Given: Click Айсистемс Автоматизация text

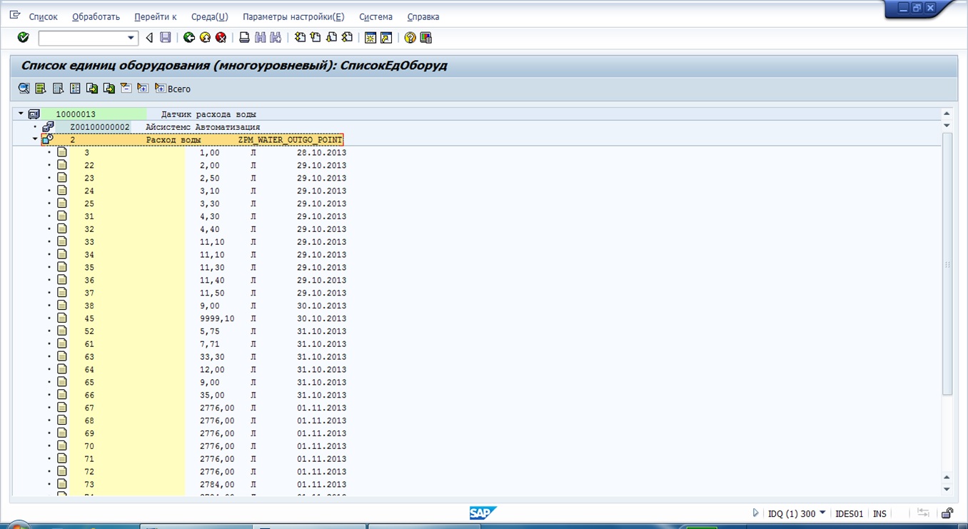Looking at the screenshot, I should click(x=203, y=127).
